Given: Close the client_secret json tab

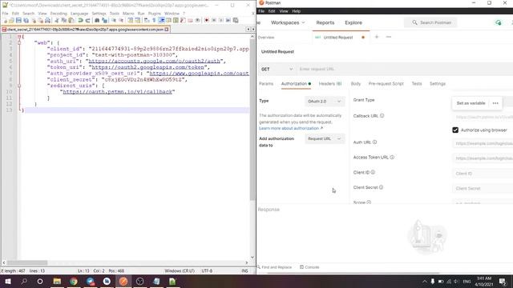Looking at the screenshot, I should (167, 30).
